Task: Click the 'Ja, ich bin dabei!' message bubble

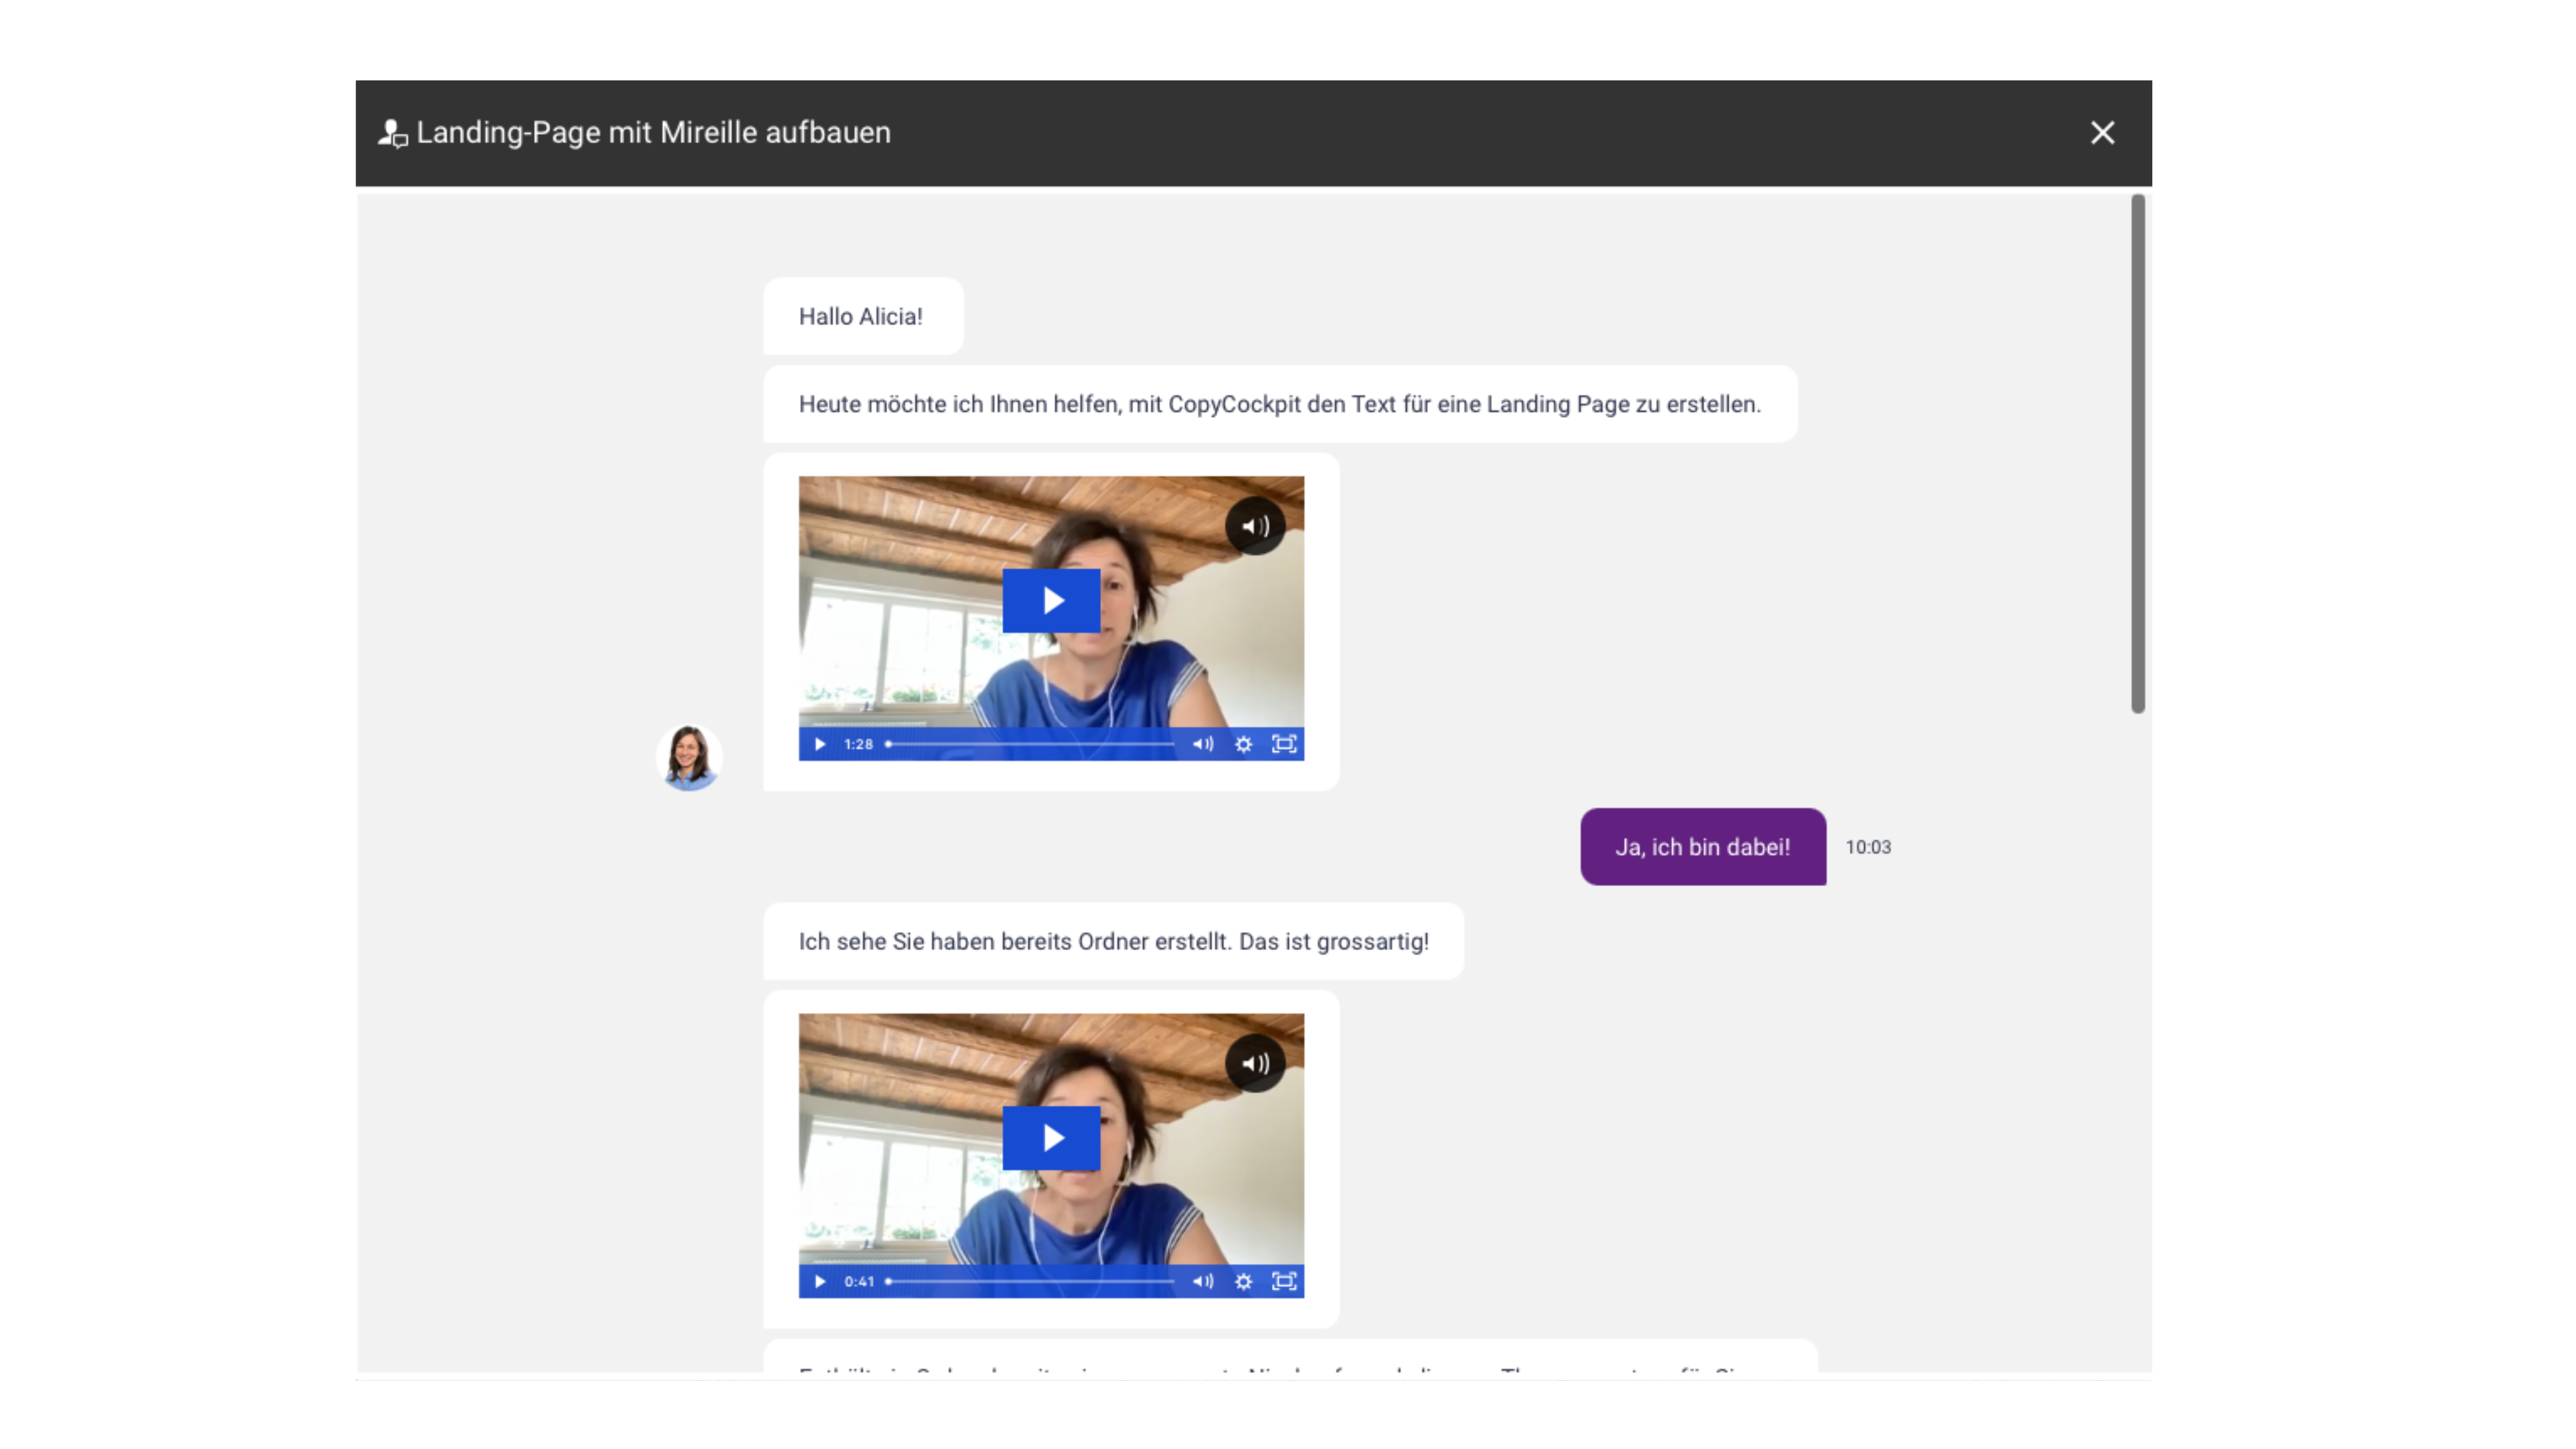Action: click(1703, 847)
